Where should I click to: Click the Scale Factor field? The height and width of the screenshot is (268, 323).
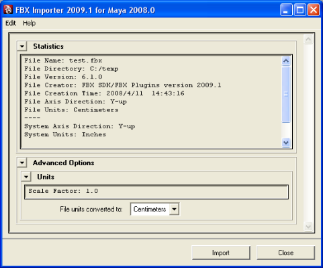click(x=156, y=192)
